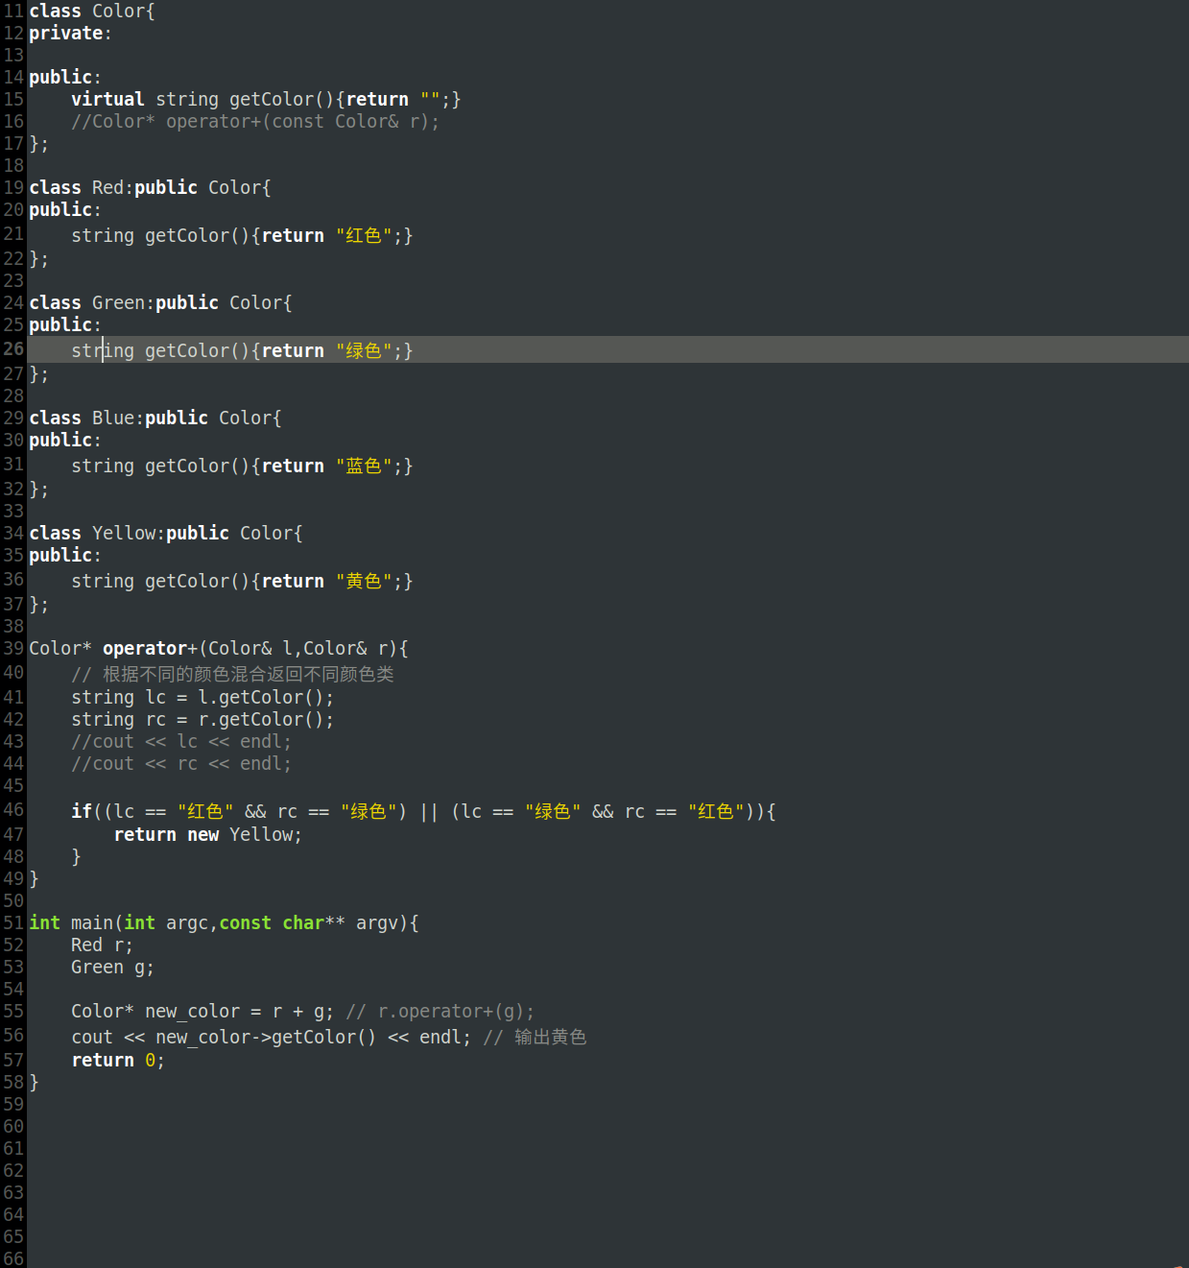Click 'class Blue:public Color{' declaration

point(155,419)
